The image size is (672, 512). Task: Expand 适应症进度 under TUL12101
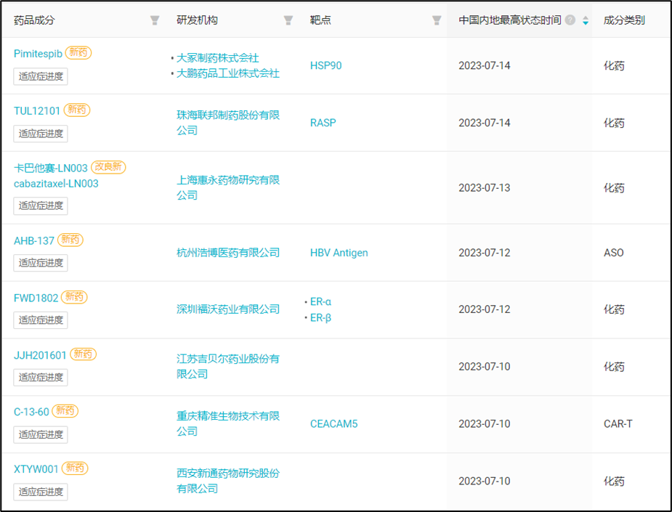[x=41, y=134]
